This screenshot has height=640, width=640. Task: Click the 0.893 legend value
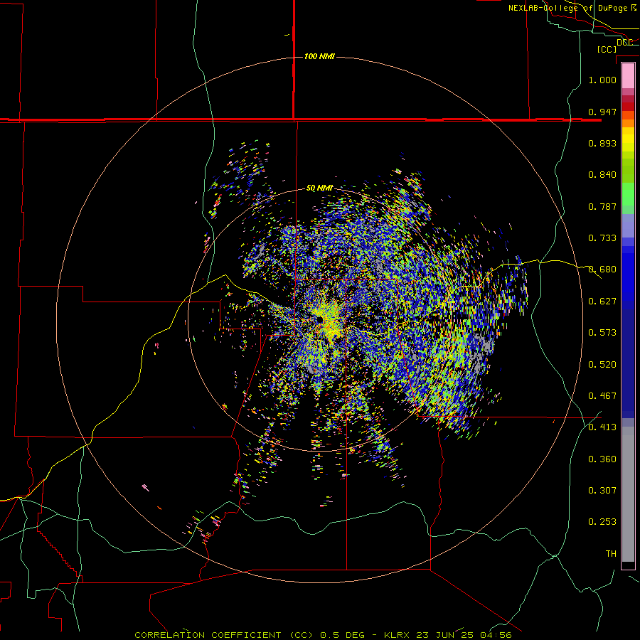coord(602,143)
